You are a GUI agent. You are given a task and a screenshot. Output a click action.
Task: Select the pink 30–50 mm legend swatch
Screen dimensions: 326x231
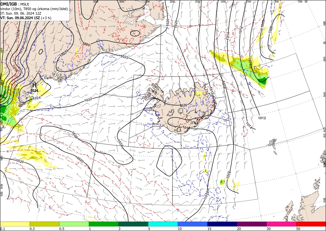click(282, 224)
